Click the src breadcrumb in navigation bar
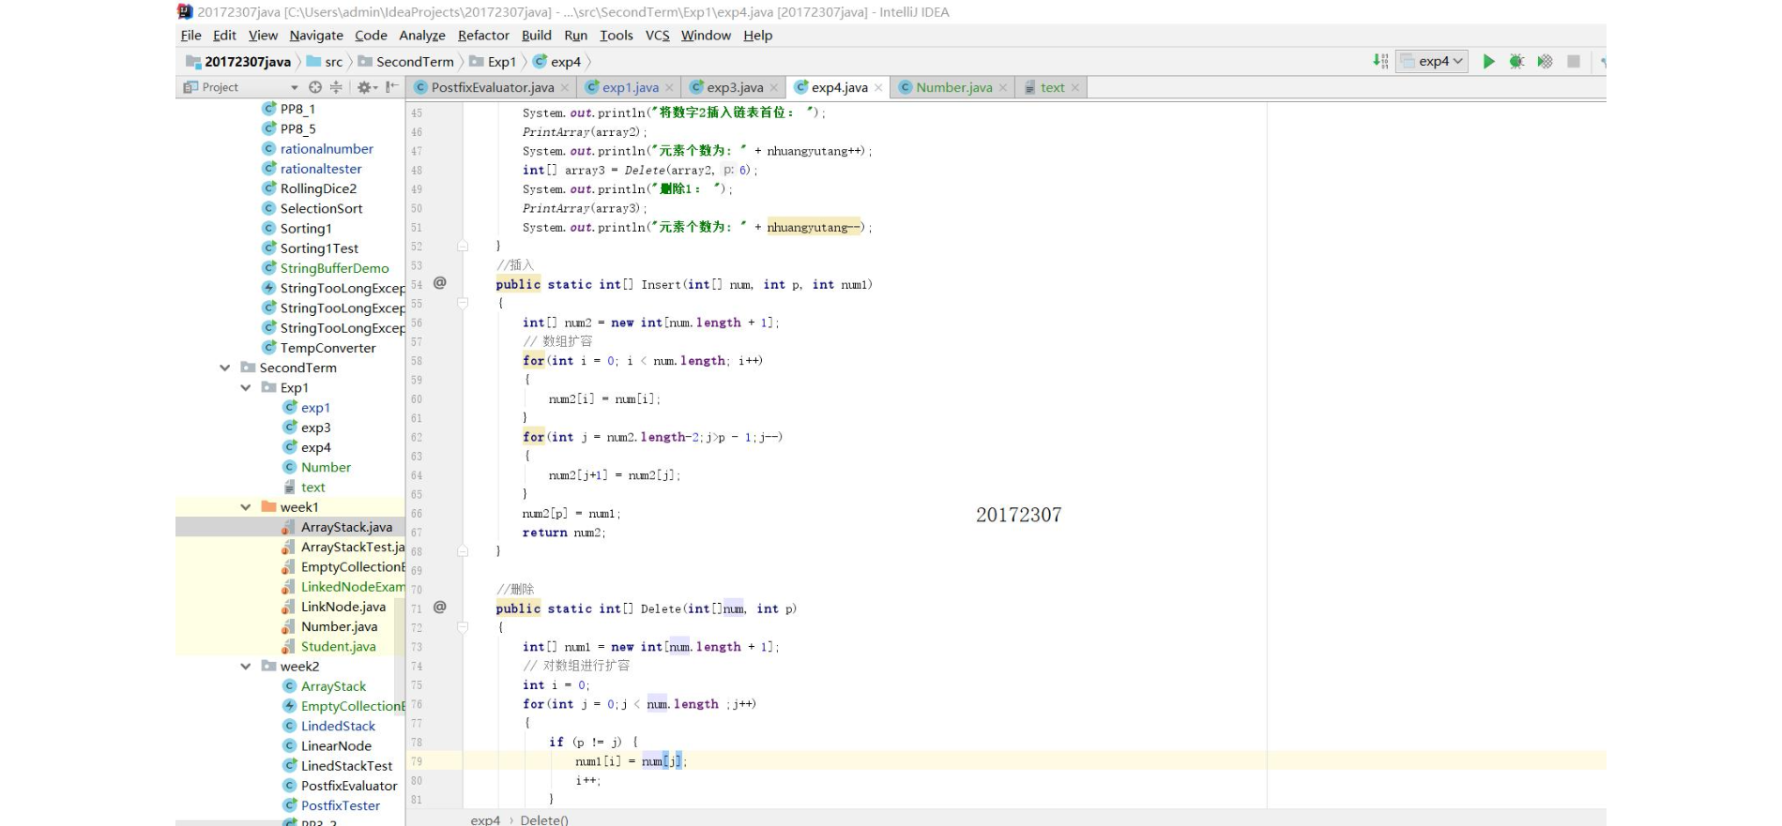The width and height of the screenshot is (1782, 826). click(x=325, y=62)
